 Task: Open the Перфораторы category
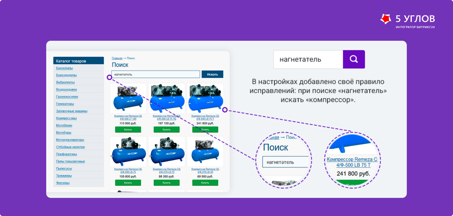(67, 154)
